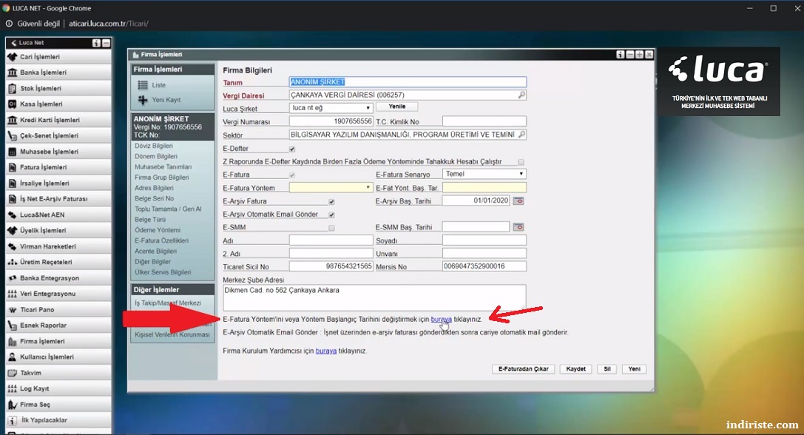Open Log Kayıt from sidebar

coord(58,388)
